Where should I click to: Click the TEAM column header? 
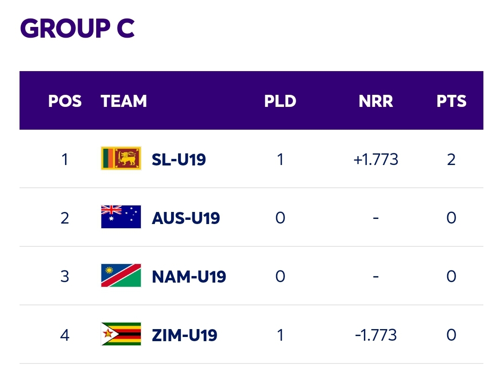(124, 101)
